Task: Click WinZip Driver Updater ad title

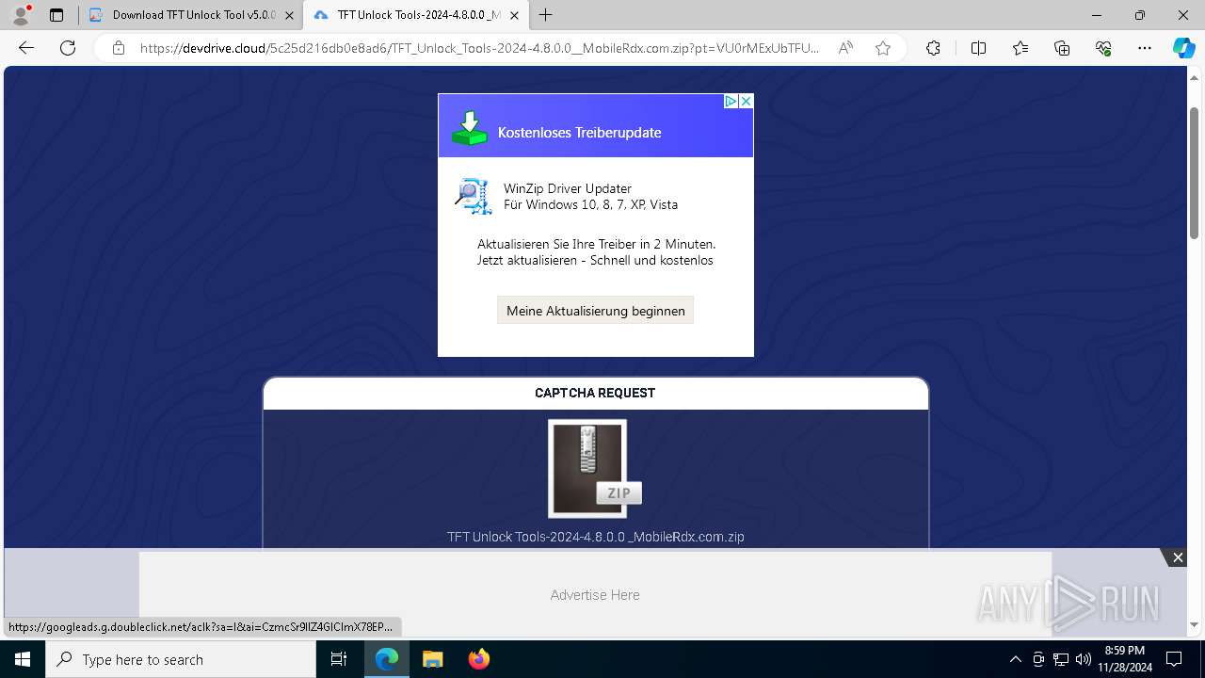Action: [568, 188]
